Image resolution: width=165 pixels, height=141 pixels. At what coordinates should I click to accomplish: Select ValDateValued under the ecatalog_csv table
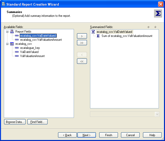coord(29,52)
